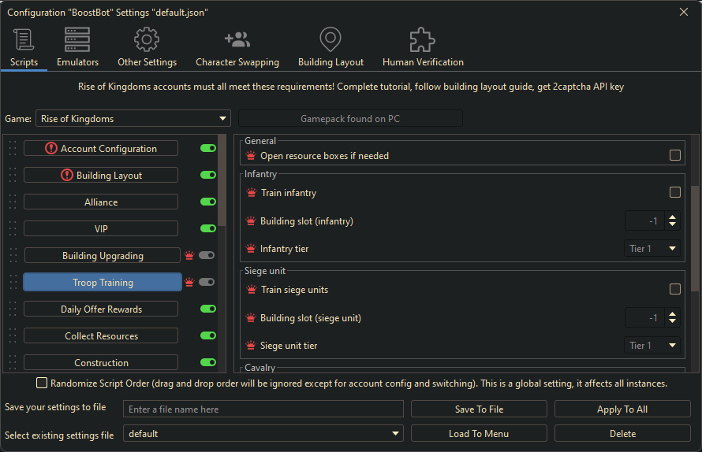The height and width of the screenshot is (452, 702).
Task: Select the Collect Resources script
Action: 101,336
